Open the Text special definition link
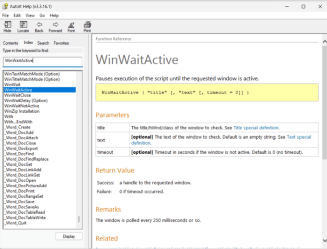 [x=221, y=140]
